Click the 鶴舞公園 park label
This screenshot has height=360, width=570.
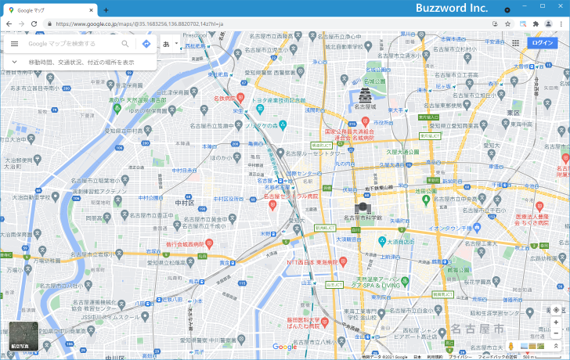click(458, 270)
